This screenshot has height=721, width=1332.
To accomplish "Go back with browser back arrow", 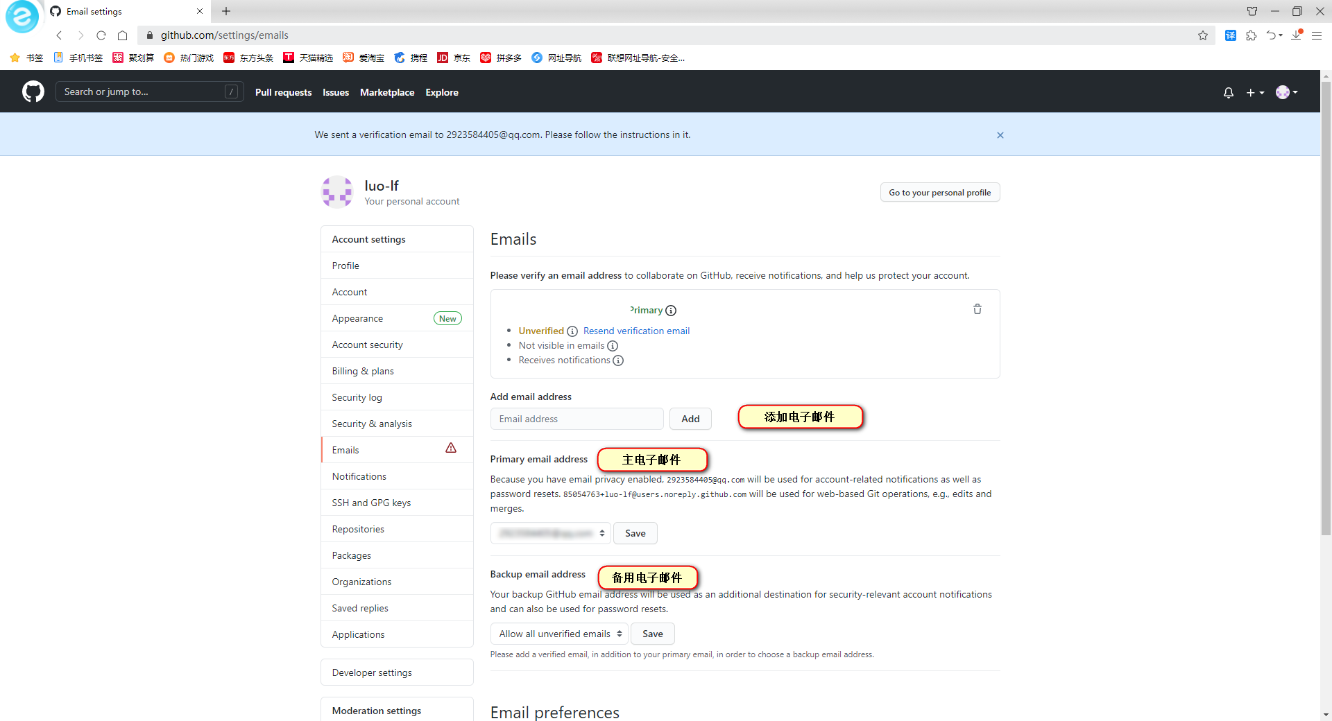I will [x=60, y=35].
